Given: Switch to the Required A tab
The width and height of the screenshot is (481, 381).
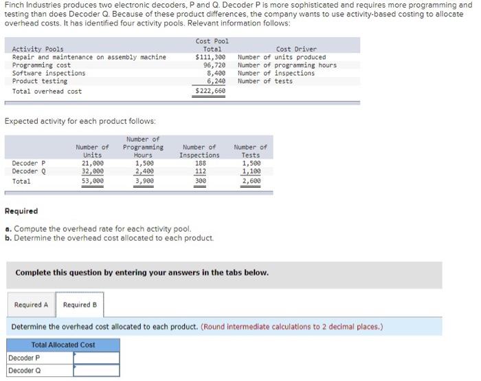Looking at the screenshot, I should pyautogui.click(x=32, y=305).
